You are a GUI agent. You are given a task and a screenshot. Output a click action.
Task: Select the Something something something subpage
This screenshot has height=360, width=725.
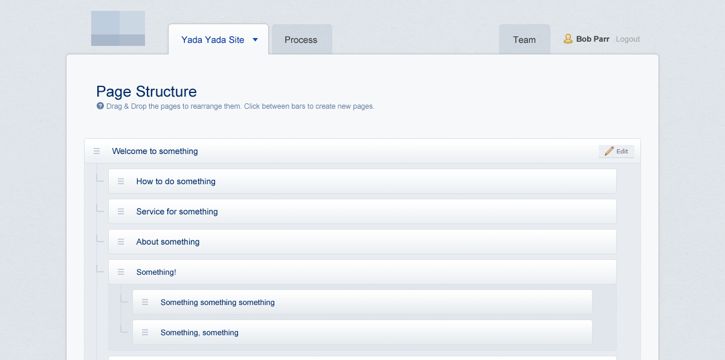pos(362,302)
